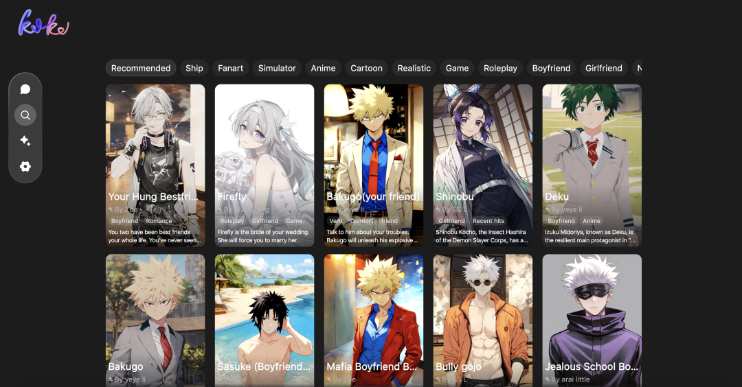Open the Shinobu character card
The height and width of the screenshot is (387, 742).
point(483,165)
